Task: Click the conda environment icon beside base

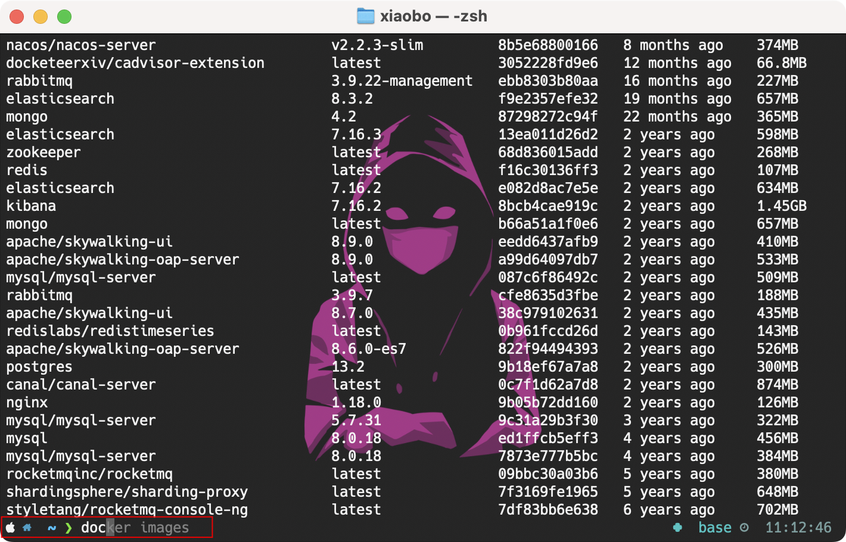Action: pyautogui.click(x=677, y=527)
